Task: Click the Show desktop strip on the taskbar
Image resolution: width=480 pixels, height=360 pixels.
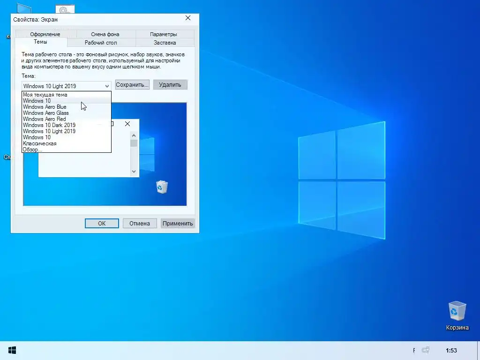Action: tap(479, 351)
